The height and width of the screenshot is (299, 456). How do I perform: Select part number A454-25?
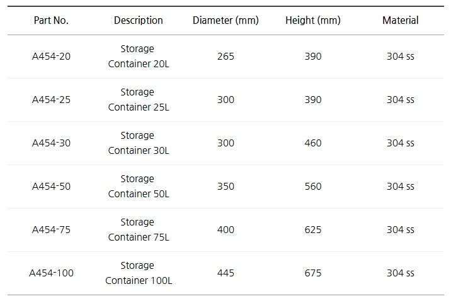[51, 100]
